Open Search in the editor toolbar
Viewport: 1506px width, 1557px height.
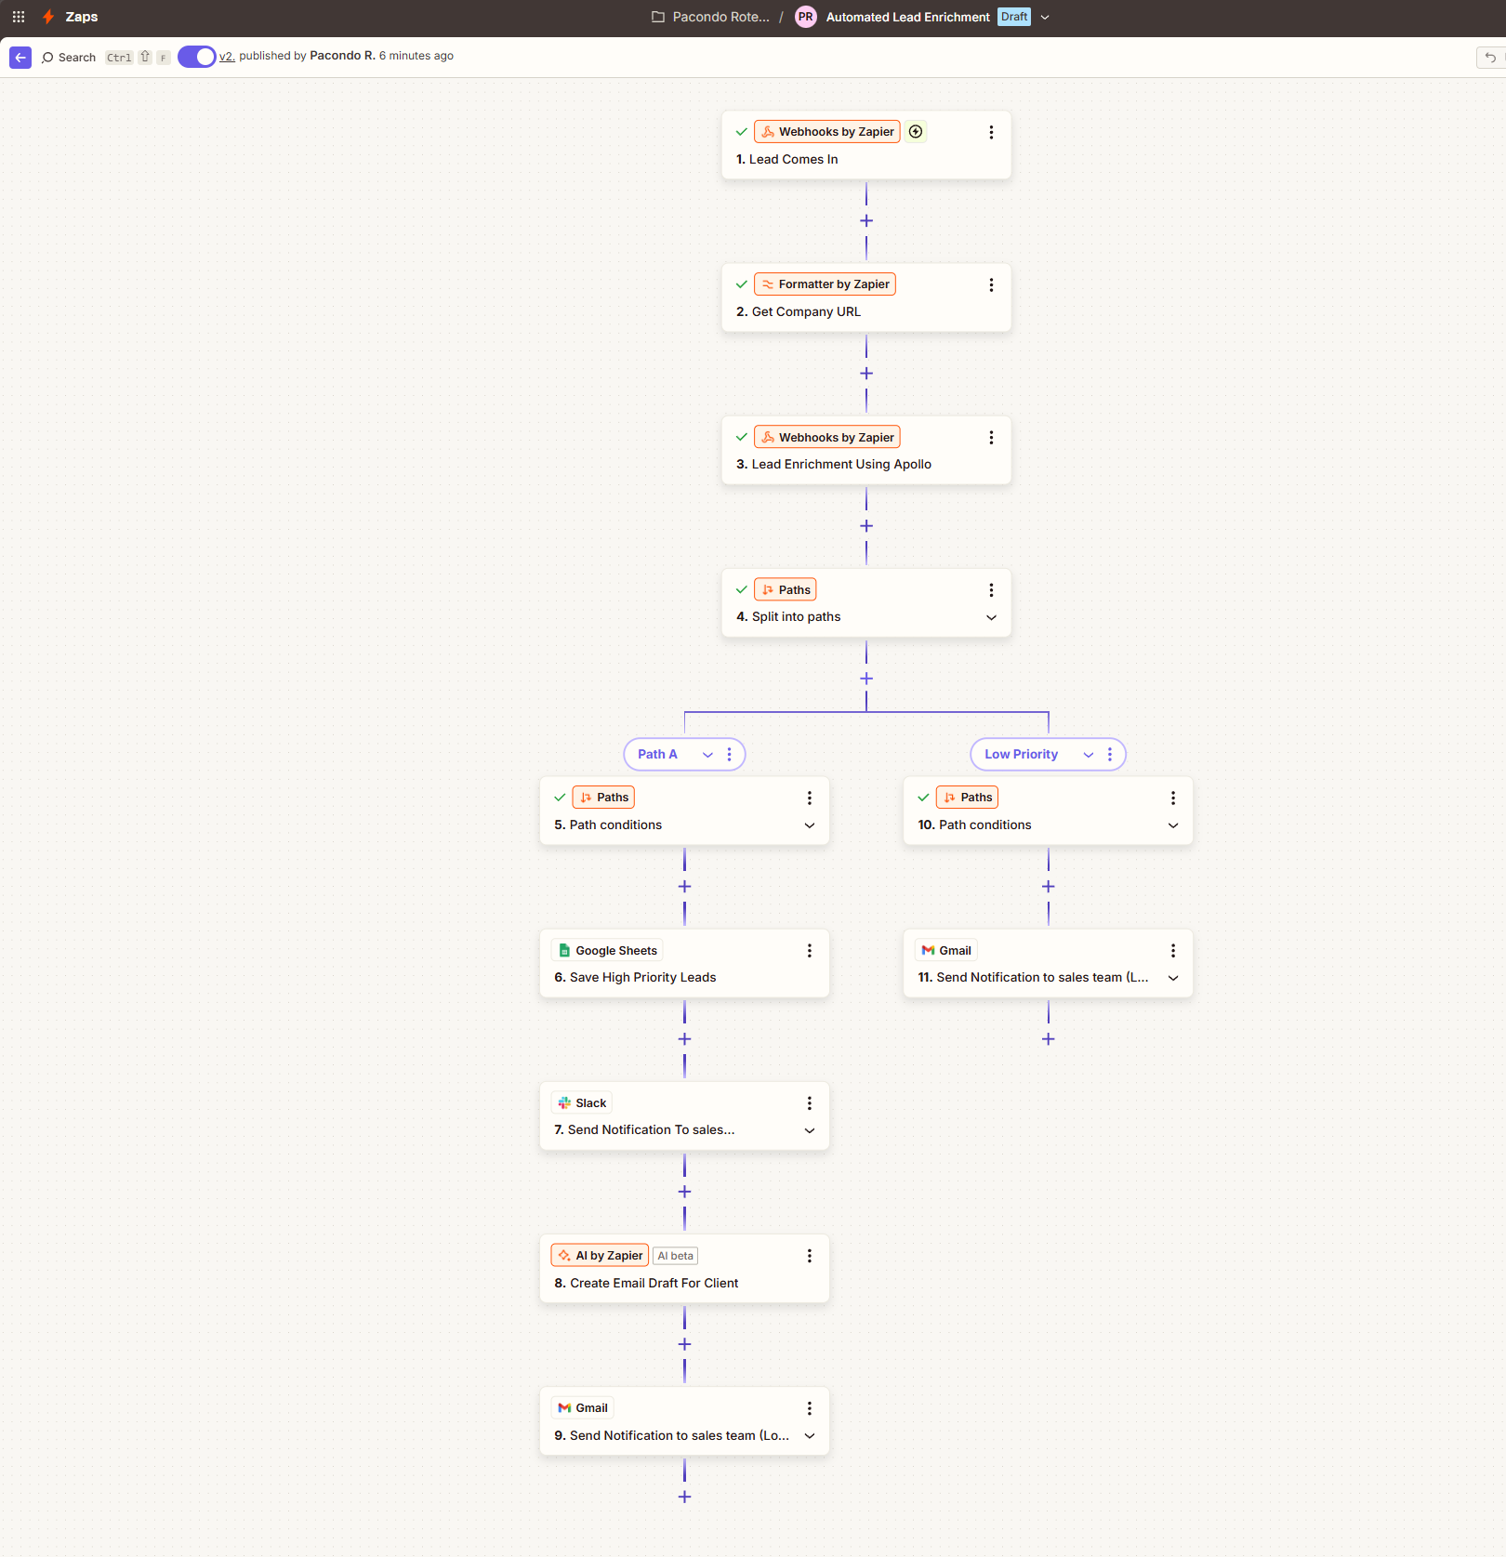(69, 58)
